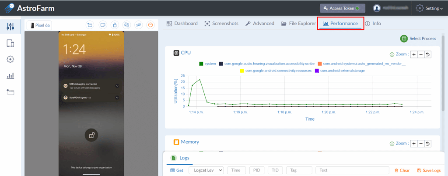
Task: Open the devices list sidebar icon
Action: point(10,43)
